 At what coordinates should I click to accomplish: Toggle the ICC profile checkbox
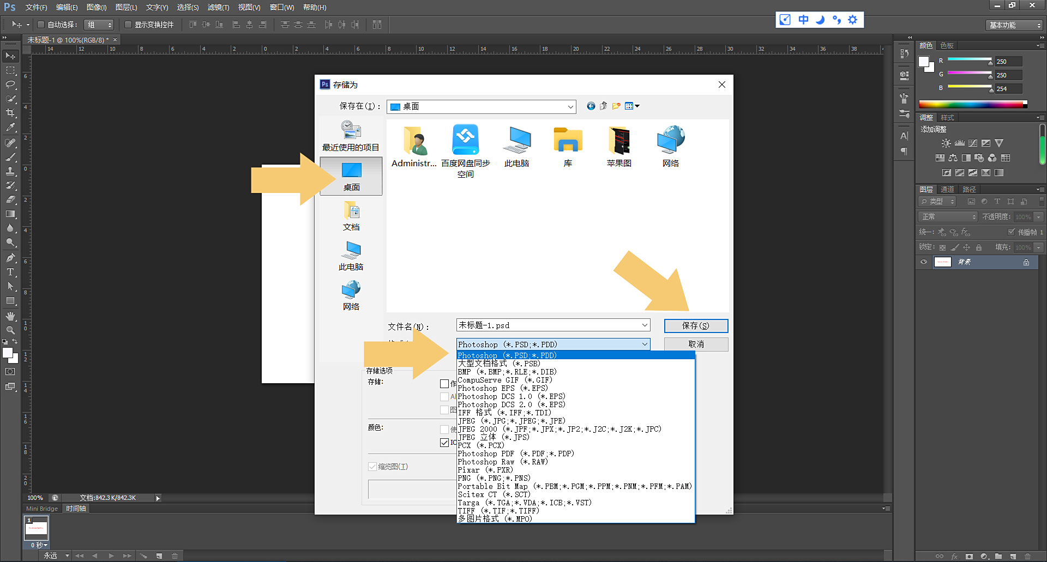coord(444,443)
